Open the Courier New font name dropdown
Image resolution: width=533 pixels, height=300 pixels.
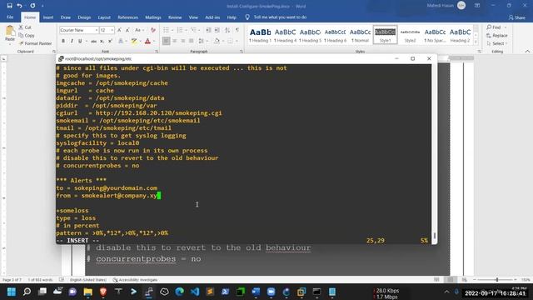click(x=97, y=30)
